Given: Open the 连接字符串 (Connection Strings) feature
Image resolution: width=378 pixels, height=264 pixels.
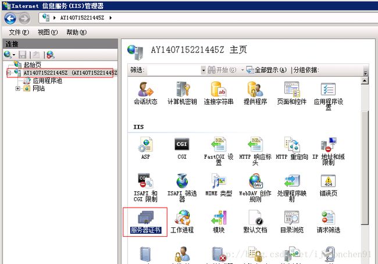Looking at the screenshot, I should (219, 93).
